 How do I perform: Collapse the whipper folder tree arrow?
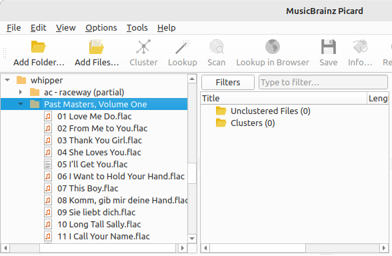click(7, 80)
